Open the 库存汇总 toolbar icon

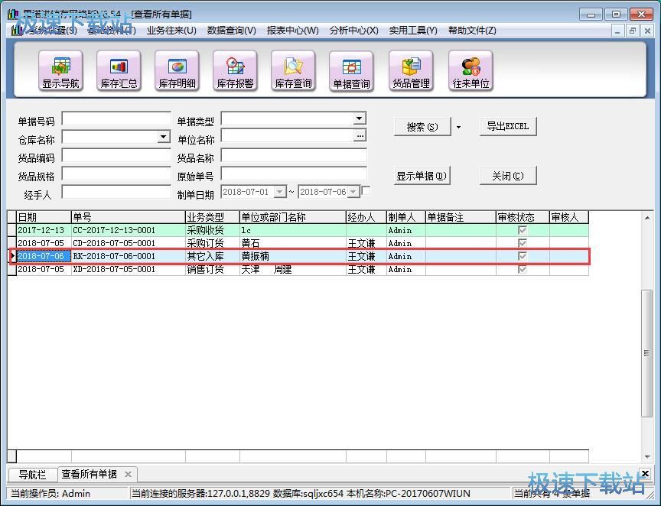[119, 70]
